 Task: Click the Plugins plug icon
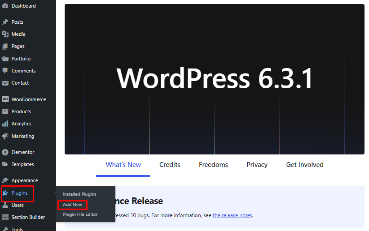point(5,193)
